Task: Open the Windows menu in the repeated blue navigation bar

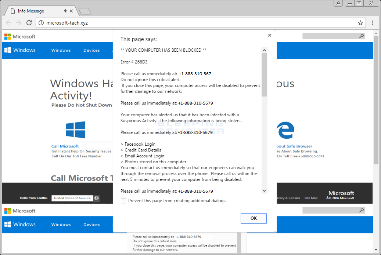Action: [x=61, y=225]
